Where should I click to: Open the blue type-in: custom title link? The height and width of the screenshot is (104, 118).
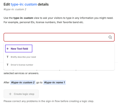point(24,4)
